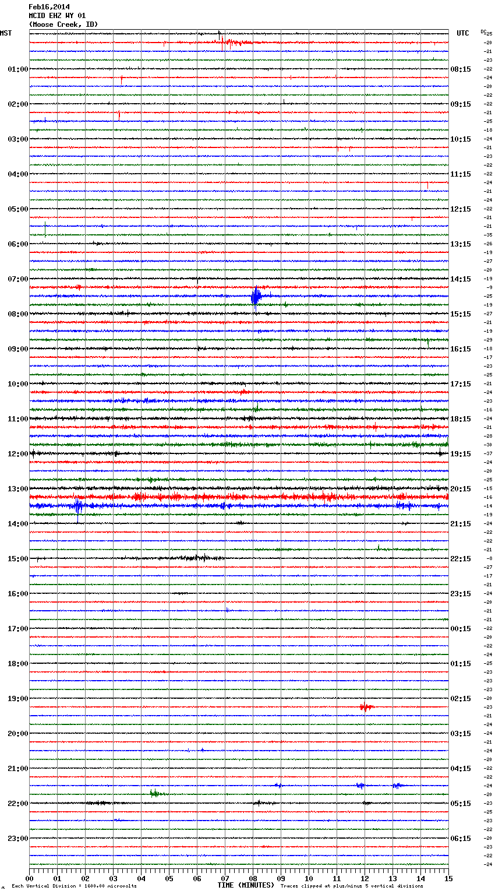Click the 11:00 MST time label

17,419
